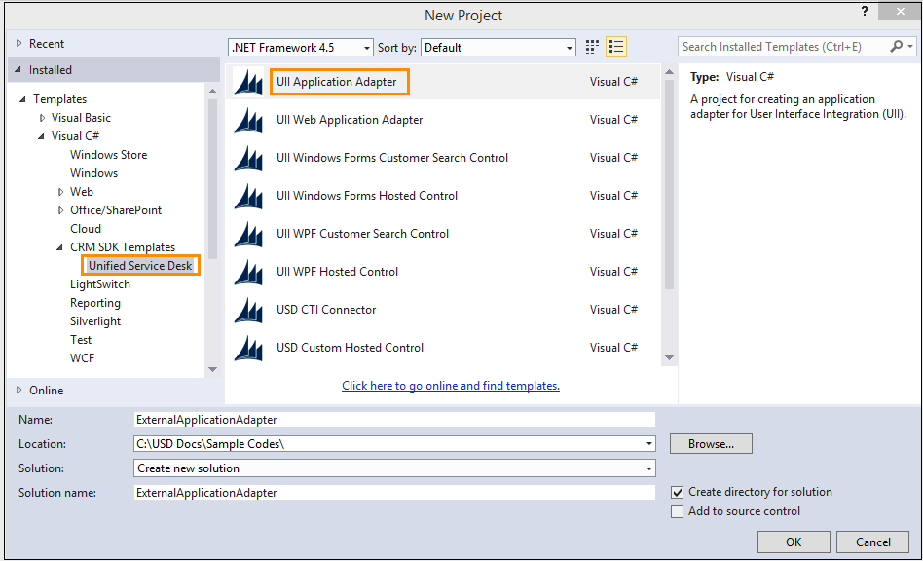Click the USD Custom Hosted Control template icon
923x561 pixels.
point(247,348)
